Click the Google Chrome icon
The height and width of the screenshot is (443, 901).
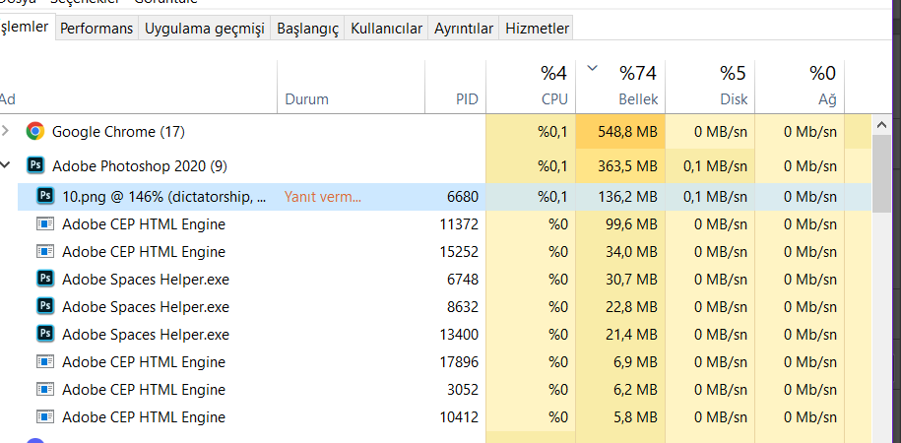point(35,131)
